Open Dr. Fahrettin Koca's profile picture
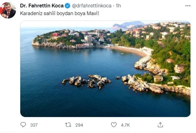 8,10
